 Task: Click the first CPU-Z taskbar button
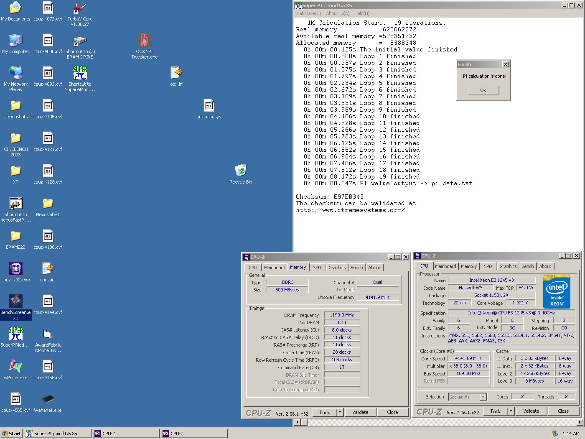coord(126,434)
